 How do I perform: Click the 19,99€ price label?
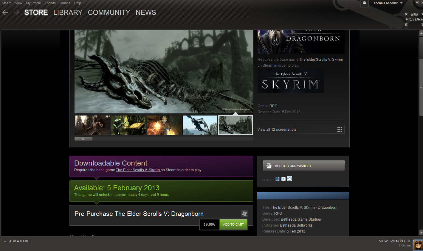(x=209, y=225)
